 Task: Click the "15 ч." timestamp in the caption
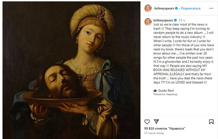pyautogui.click(x=182, y=20)
